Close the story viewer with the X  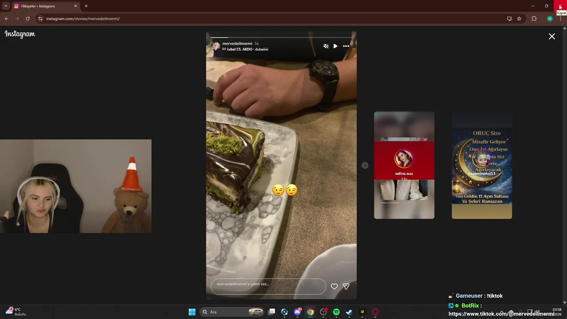(x=552, y=36)
